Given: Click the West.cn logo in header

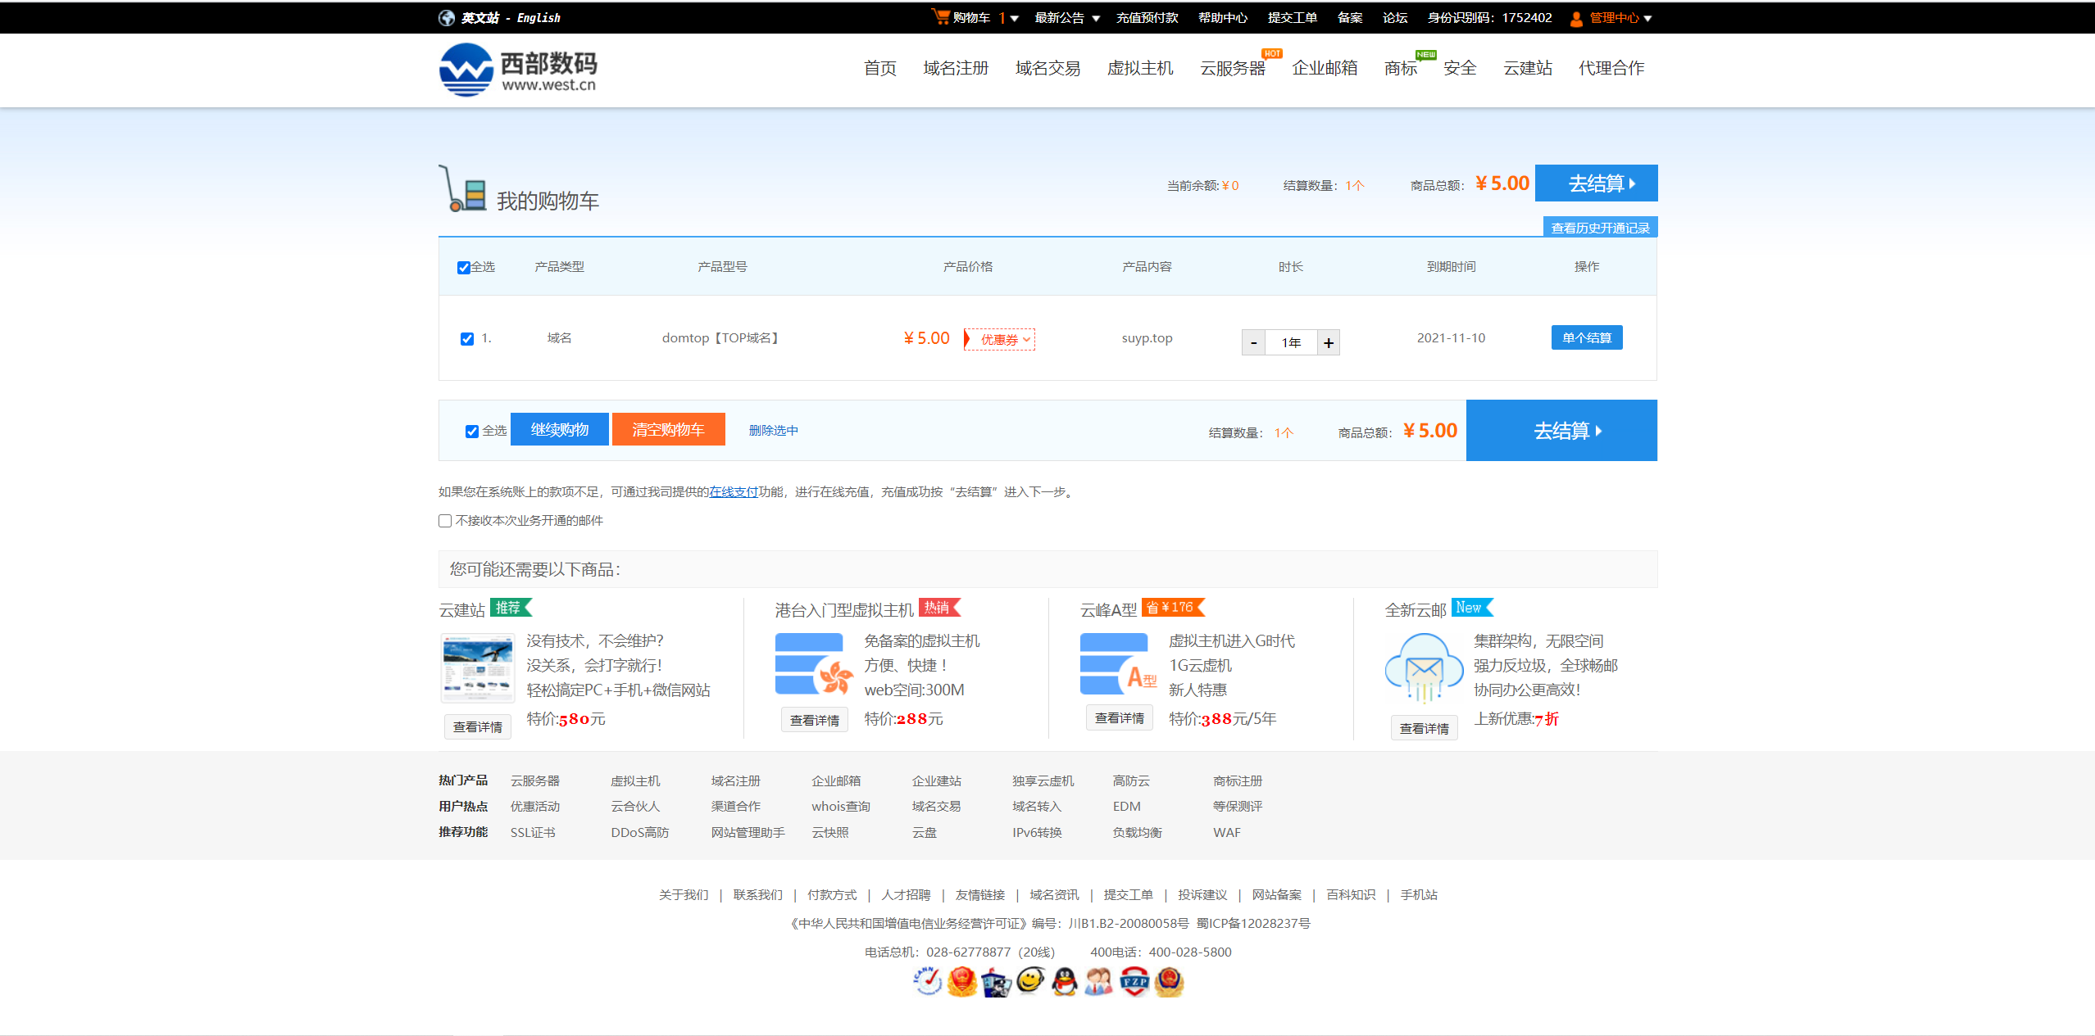Looking at the screenshot, I should point(517,70).
